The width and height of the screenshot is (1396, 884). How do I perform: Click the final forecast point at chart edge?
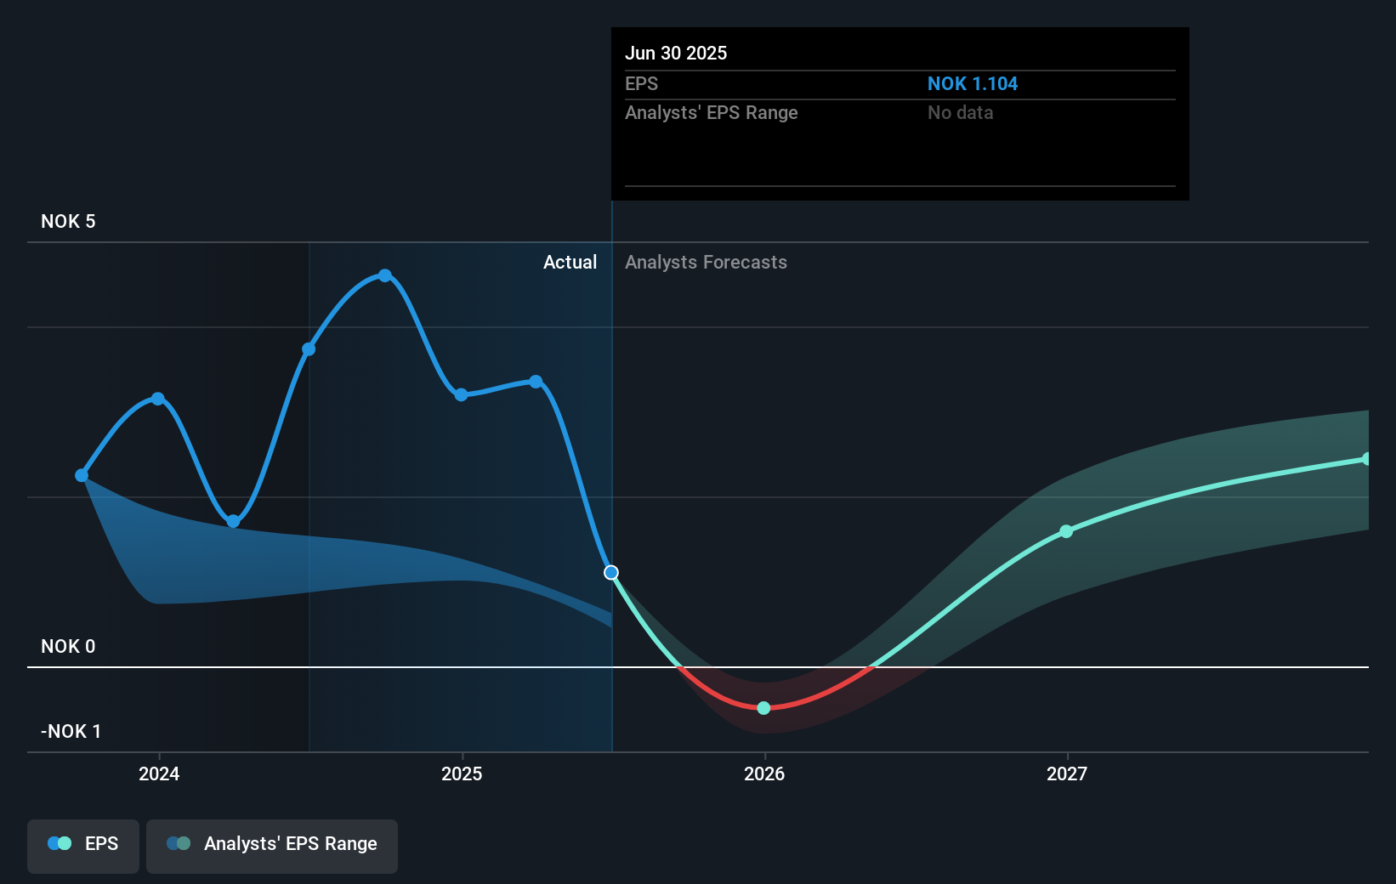pyautogui.click(x=1366, y=459)
